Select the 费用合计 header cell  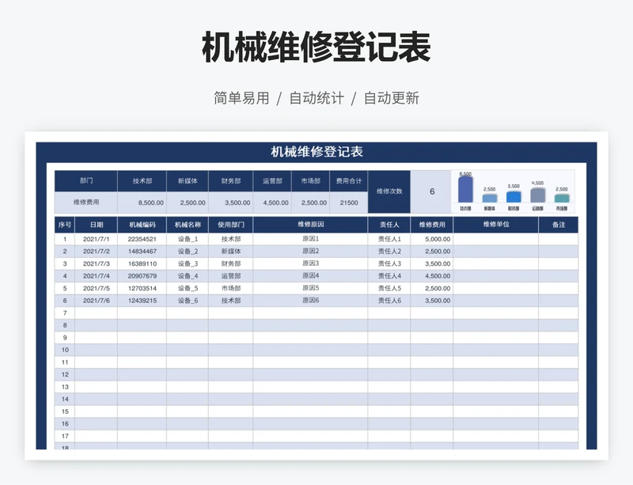pyautogui.click(x=349, y=181)
